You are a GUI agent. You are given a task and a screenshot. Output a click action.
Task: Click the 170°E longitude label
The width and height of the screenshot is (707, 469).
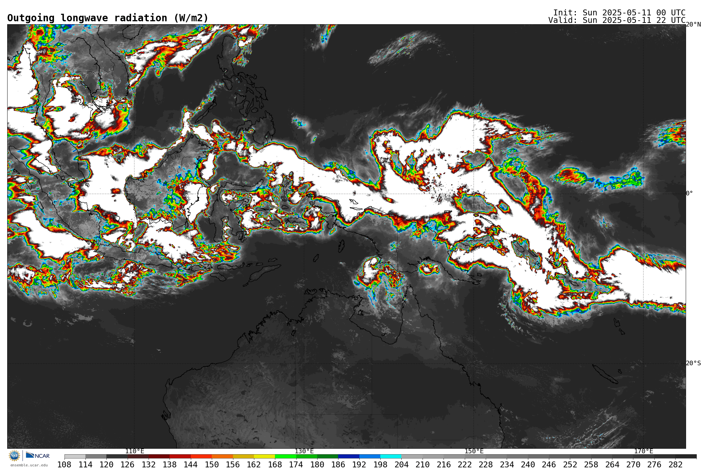coord(644,451)
